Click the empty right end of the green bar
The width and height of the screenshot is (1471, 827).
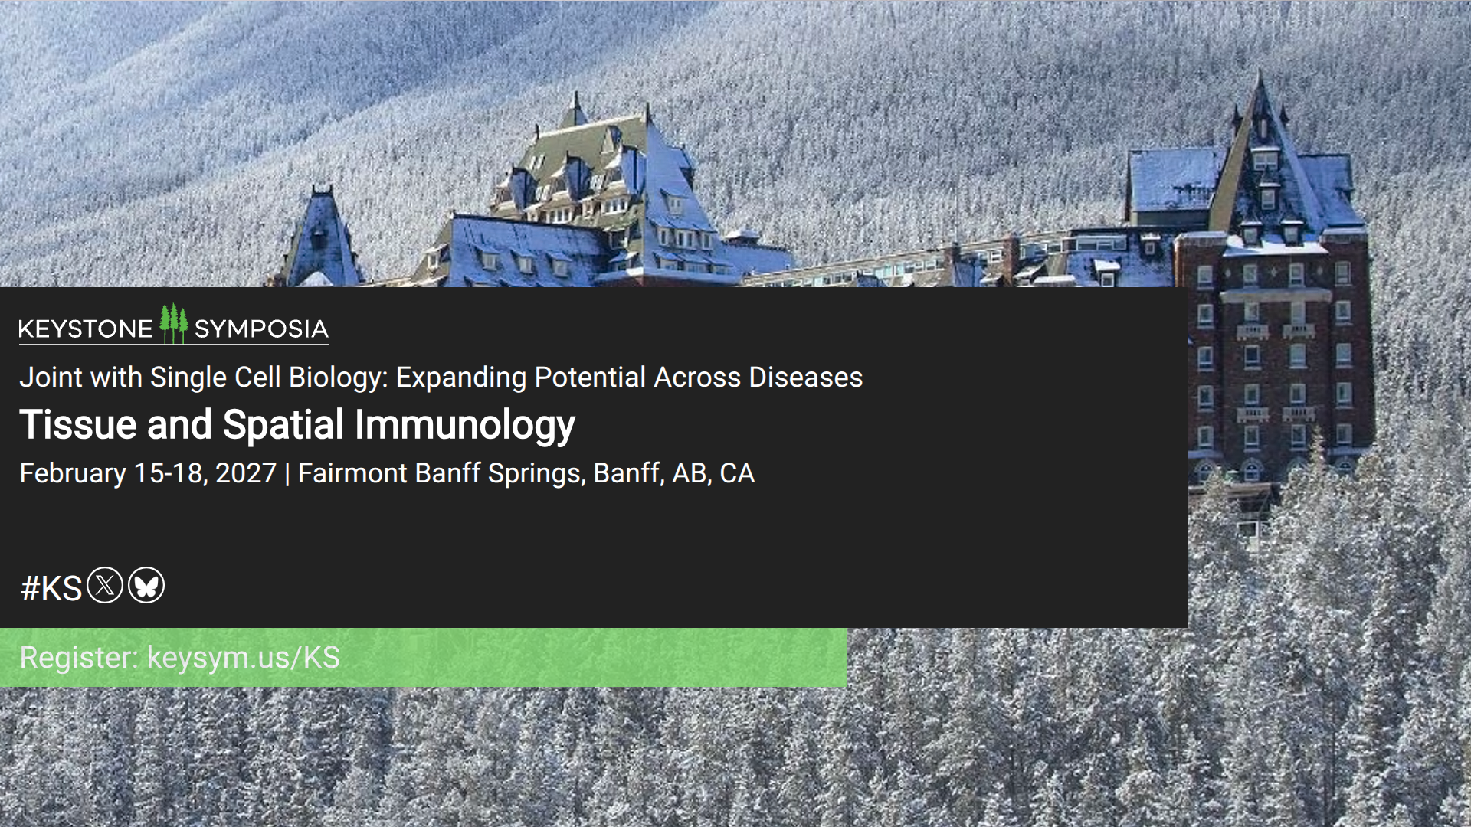pyautogui.click(x=728, y=658)
